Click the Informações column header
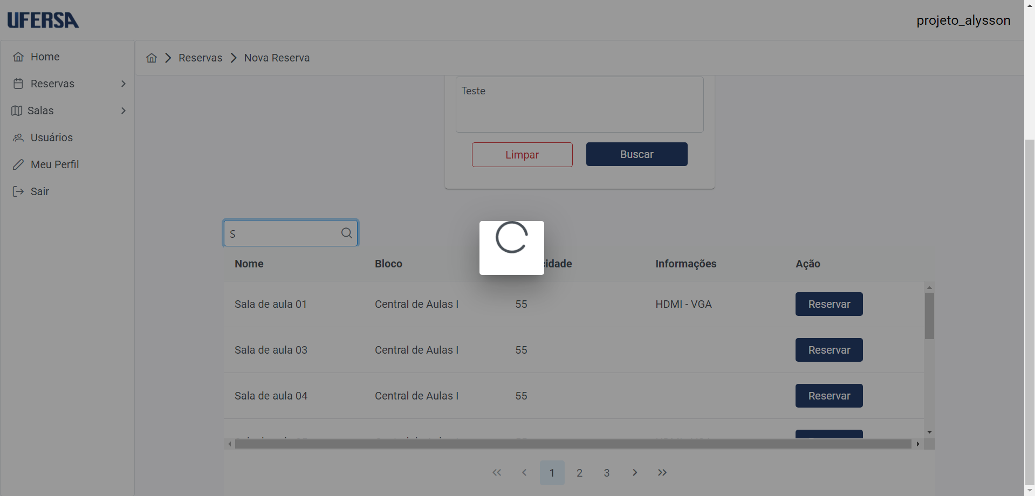Viewport: 1035px width, 496px height. pyautogui.click(x=686, y=264)
